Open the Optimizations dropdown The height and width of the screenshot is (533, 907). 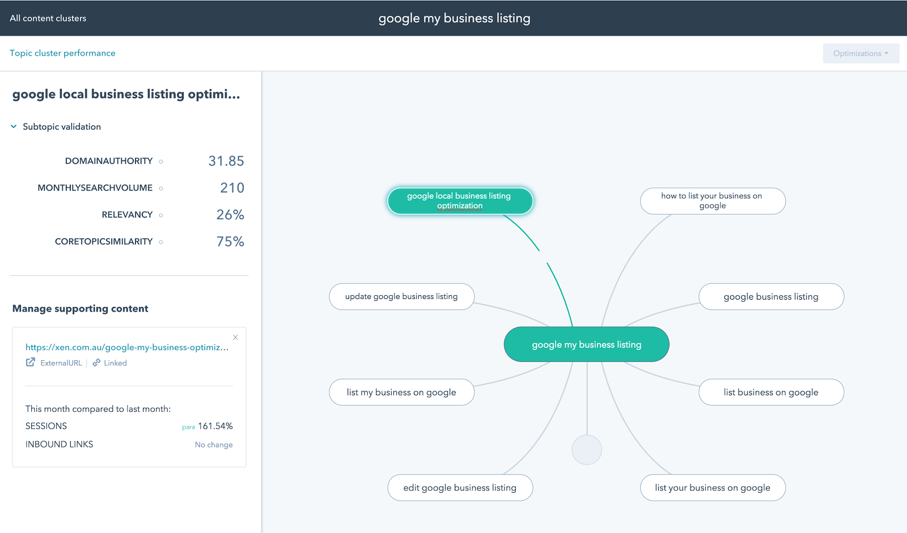pos(861,53)
